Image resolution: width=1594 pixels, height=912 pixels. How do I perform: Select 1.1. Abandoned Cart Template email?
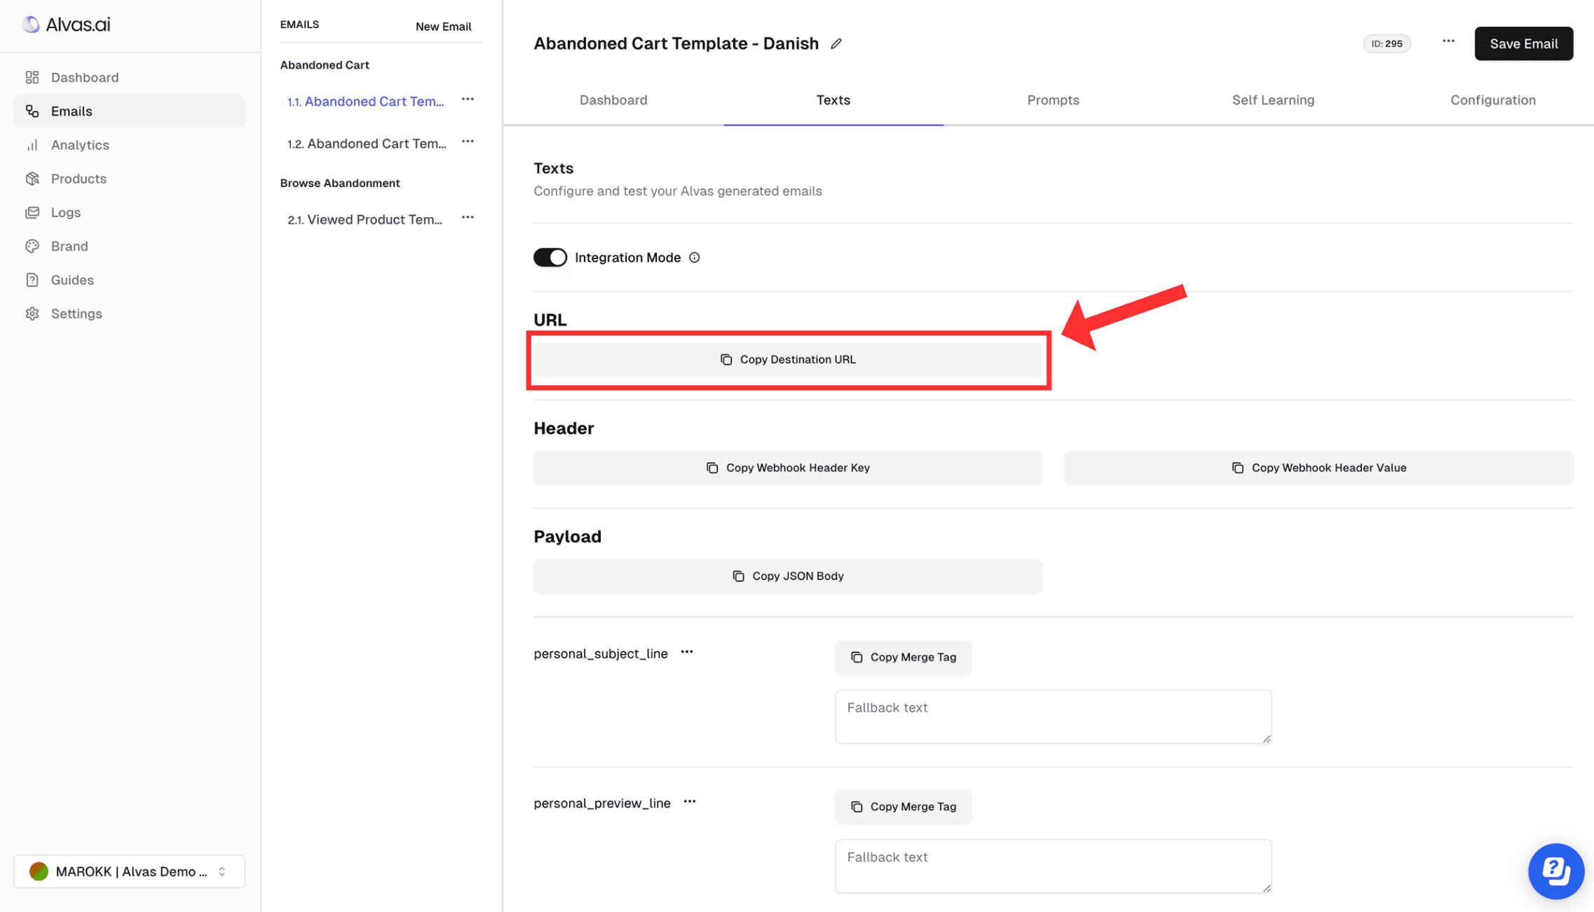coord(365,101)
